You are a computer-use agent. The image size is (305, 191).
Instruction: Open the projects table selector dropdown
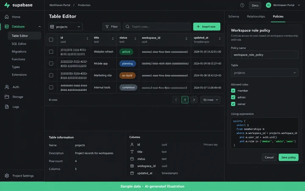(x=66, y=27)
